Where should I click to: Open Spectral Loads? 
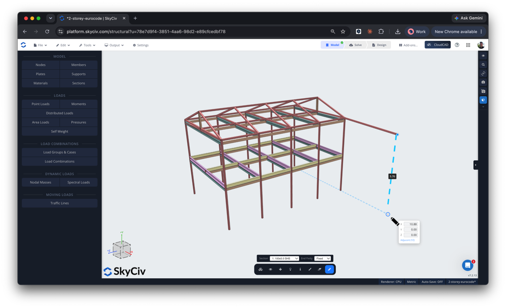pyautogui.click(x=79, y=182)
